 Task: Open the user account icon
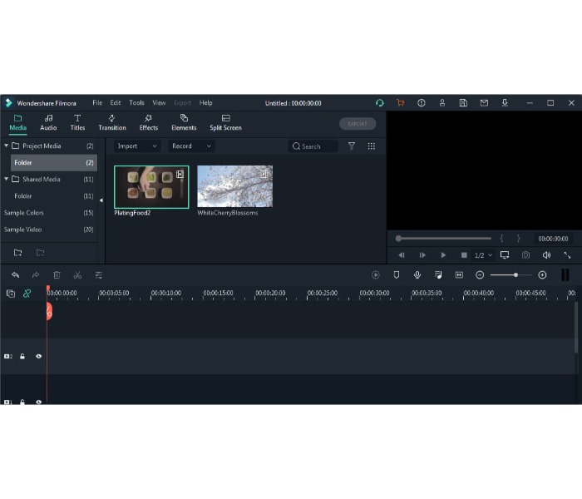pyautogui.click(x=442, y=103)
